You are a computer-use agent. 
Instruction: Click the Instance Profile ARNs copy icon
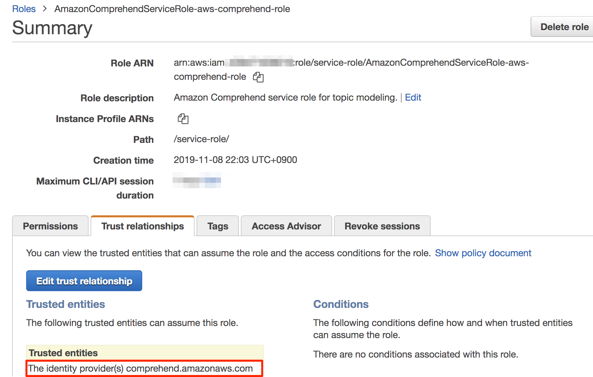coord(183,119)
